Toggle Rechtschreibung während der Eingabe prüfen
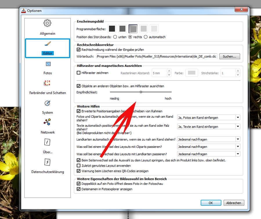 click(79, 50)
